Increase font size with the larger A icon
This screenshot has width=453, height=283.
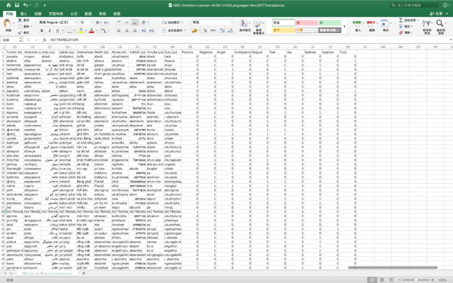coord(98,22)
